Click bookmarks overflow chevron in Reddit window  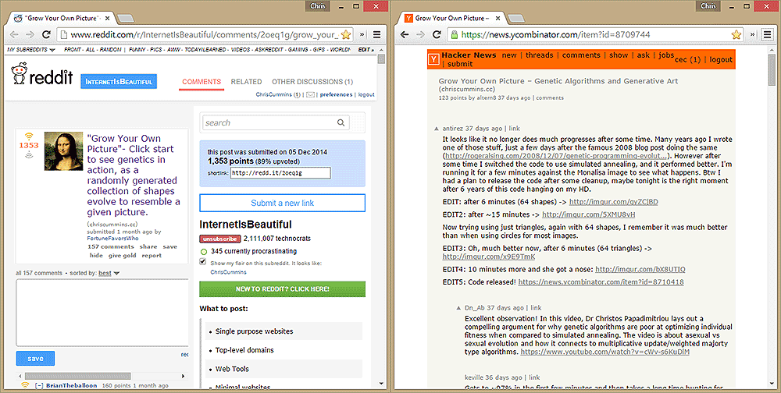(362, 35)
